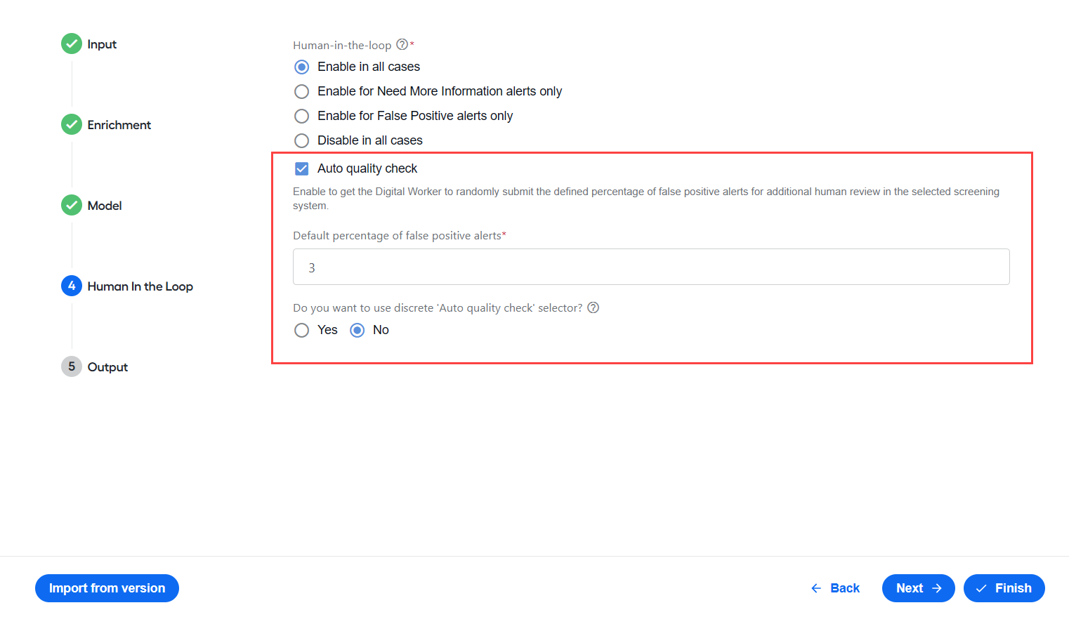Choose Yes for discrete Auto quality check selector
Screen dimensions: 1069x617
pyautogui.click(x=301, y=330)
